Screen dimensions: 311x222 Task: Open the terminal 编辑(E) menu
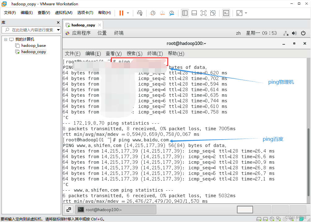(93, 54)
